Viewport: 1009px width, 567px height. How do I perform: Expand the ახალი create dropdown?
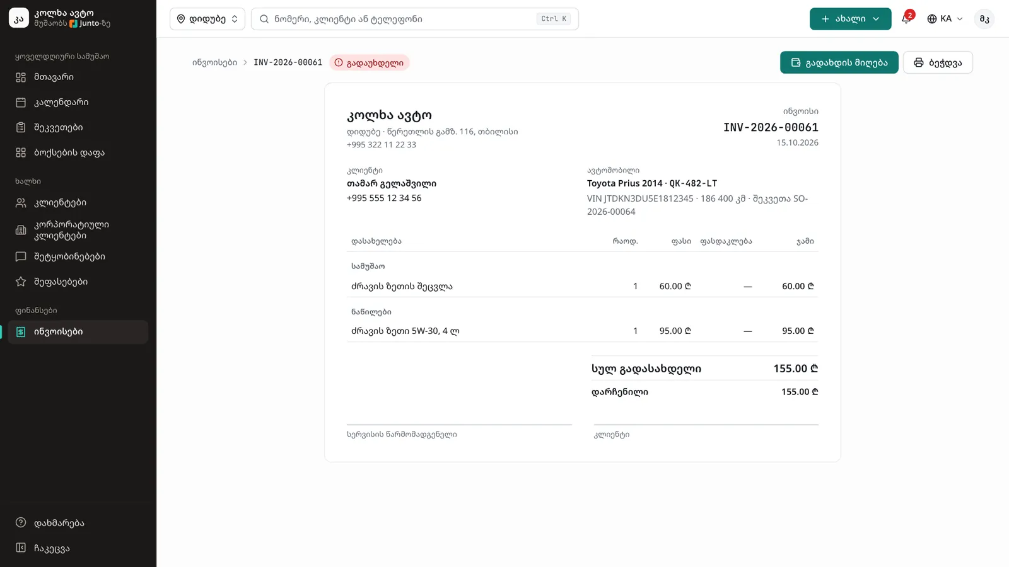(x=850, y=19)
